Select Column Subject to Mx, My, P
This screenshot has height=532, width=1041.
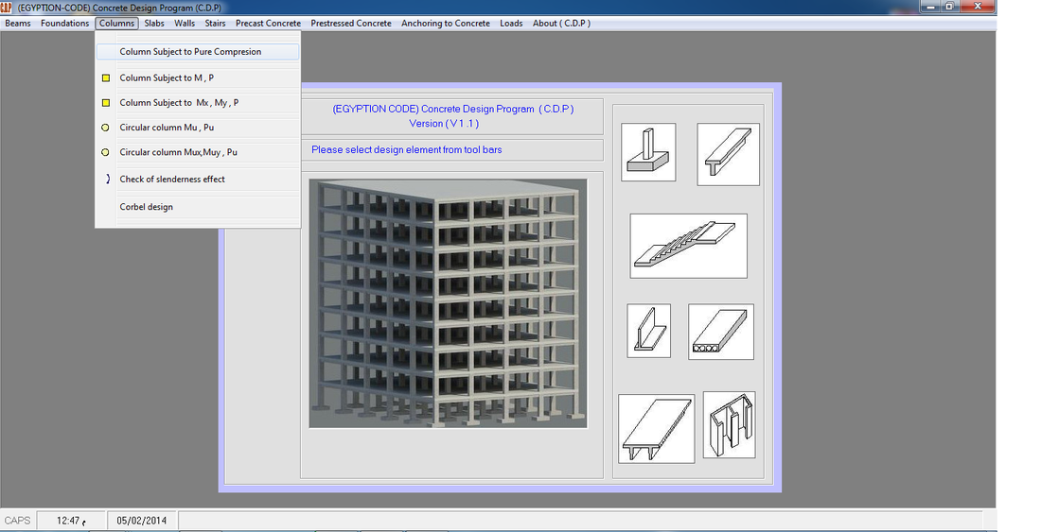198,103
